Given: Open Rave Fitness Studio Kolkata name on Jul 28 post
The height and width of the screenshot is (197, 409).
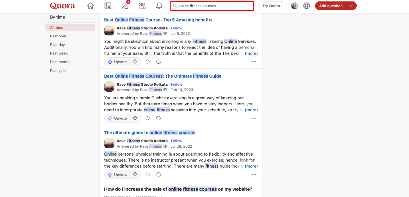Looking at the screenshot, I should click(x=142, y=141).
